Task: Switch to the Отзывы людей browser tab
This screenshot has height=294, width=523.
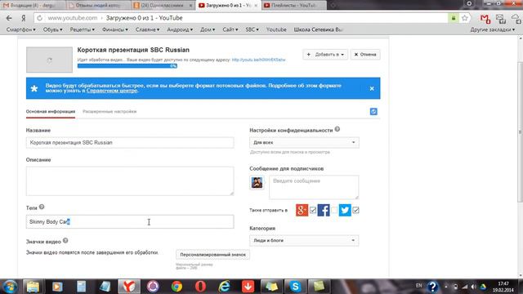Action: point(97,6)
